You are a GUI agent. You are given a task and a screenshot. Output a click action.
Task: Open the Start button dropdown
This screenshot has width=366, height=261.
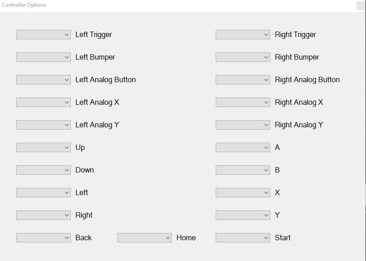(x=243, y=238)
